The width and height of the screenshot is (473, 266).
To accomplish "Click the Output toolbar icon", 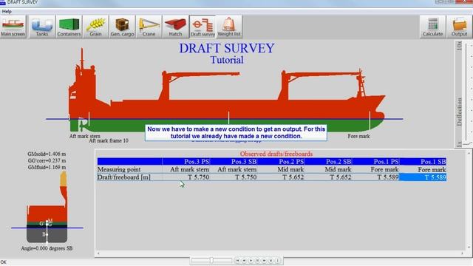I will coord(459,27).
